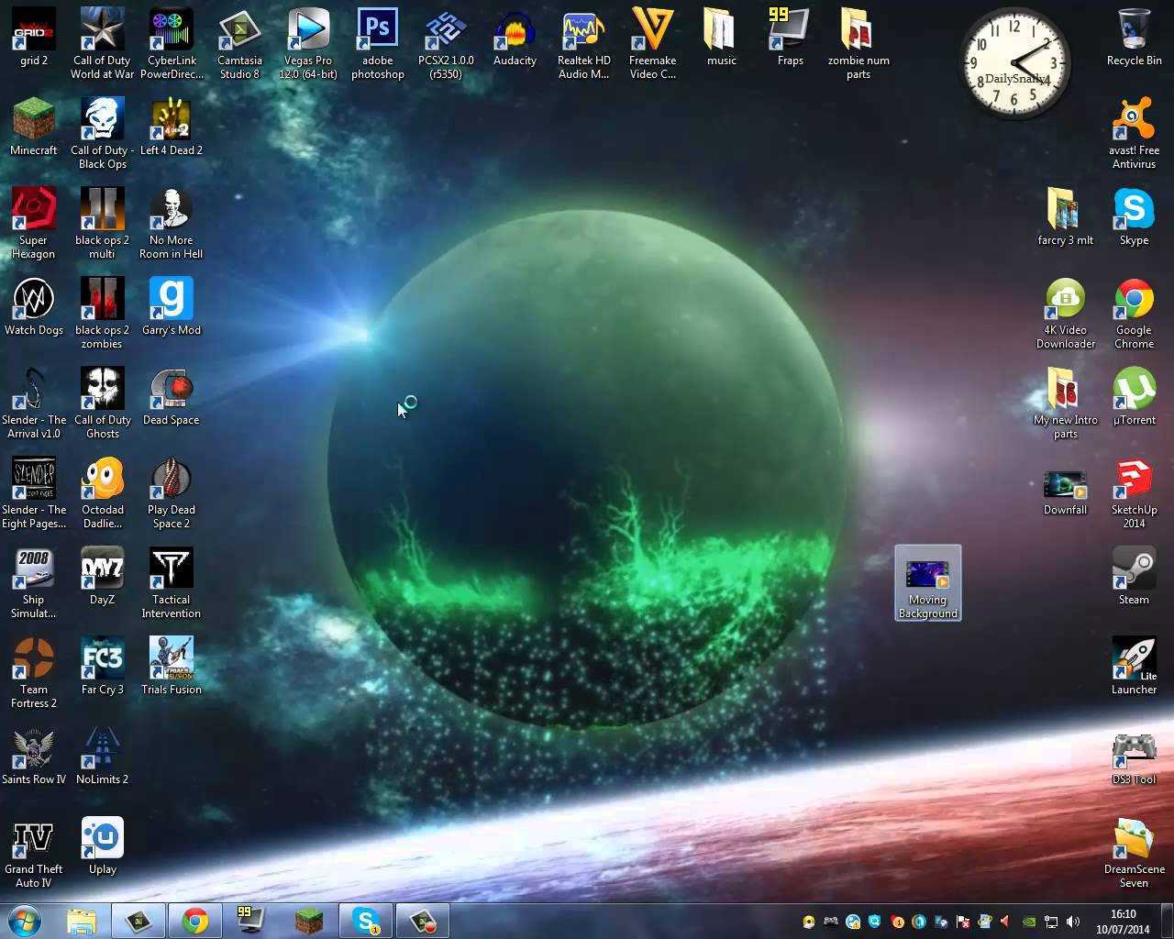Select the Downfall video file

tap(1065, 492)
